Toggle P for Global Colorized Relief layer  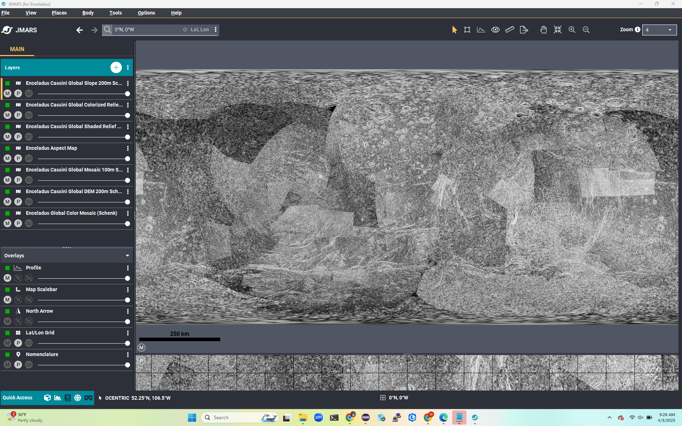[18, 115]
